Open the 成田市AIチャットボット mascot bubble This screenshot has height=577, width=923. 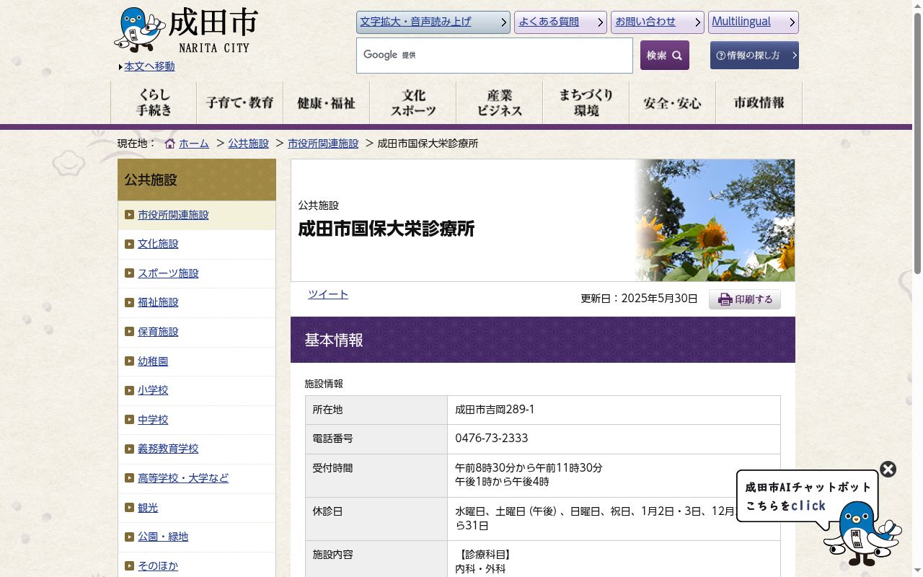pyautogui.click(x=808, y=496)
